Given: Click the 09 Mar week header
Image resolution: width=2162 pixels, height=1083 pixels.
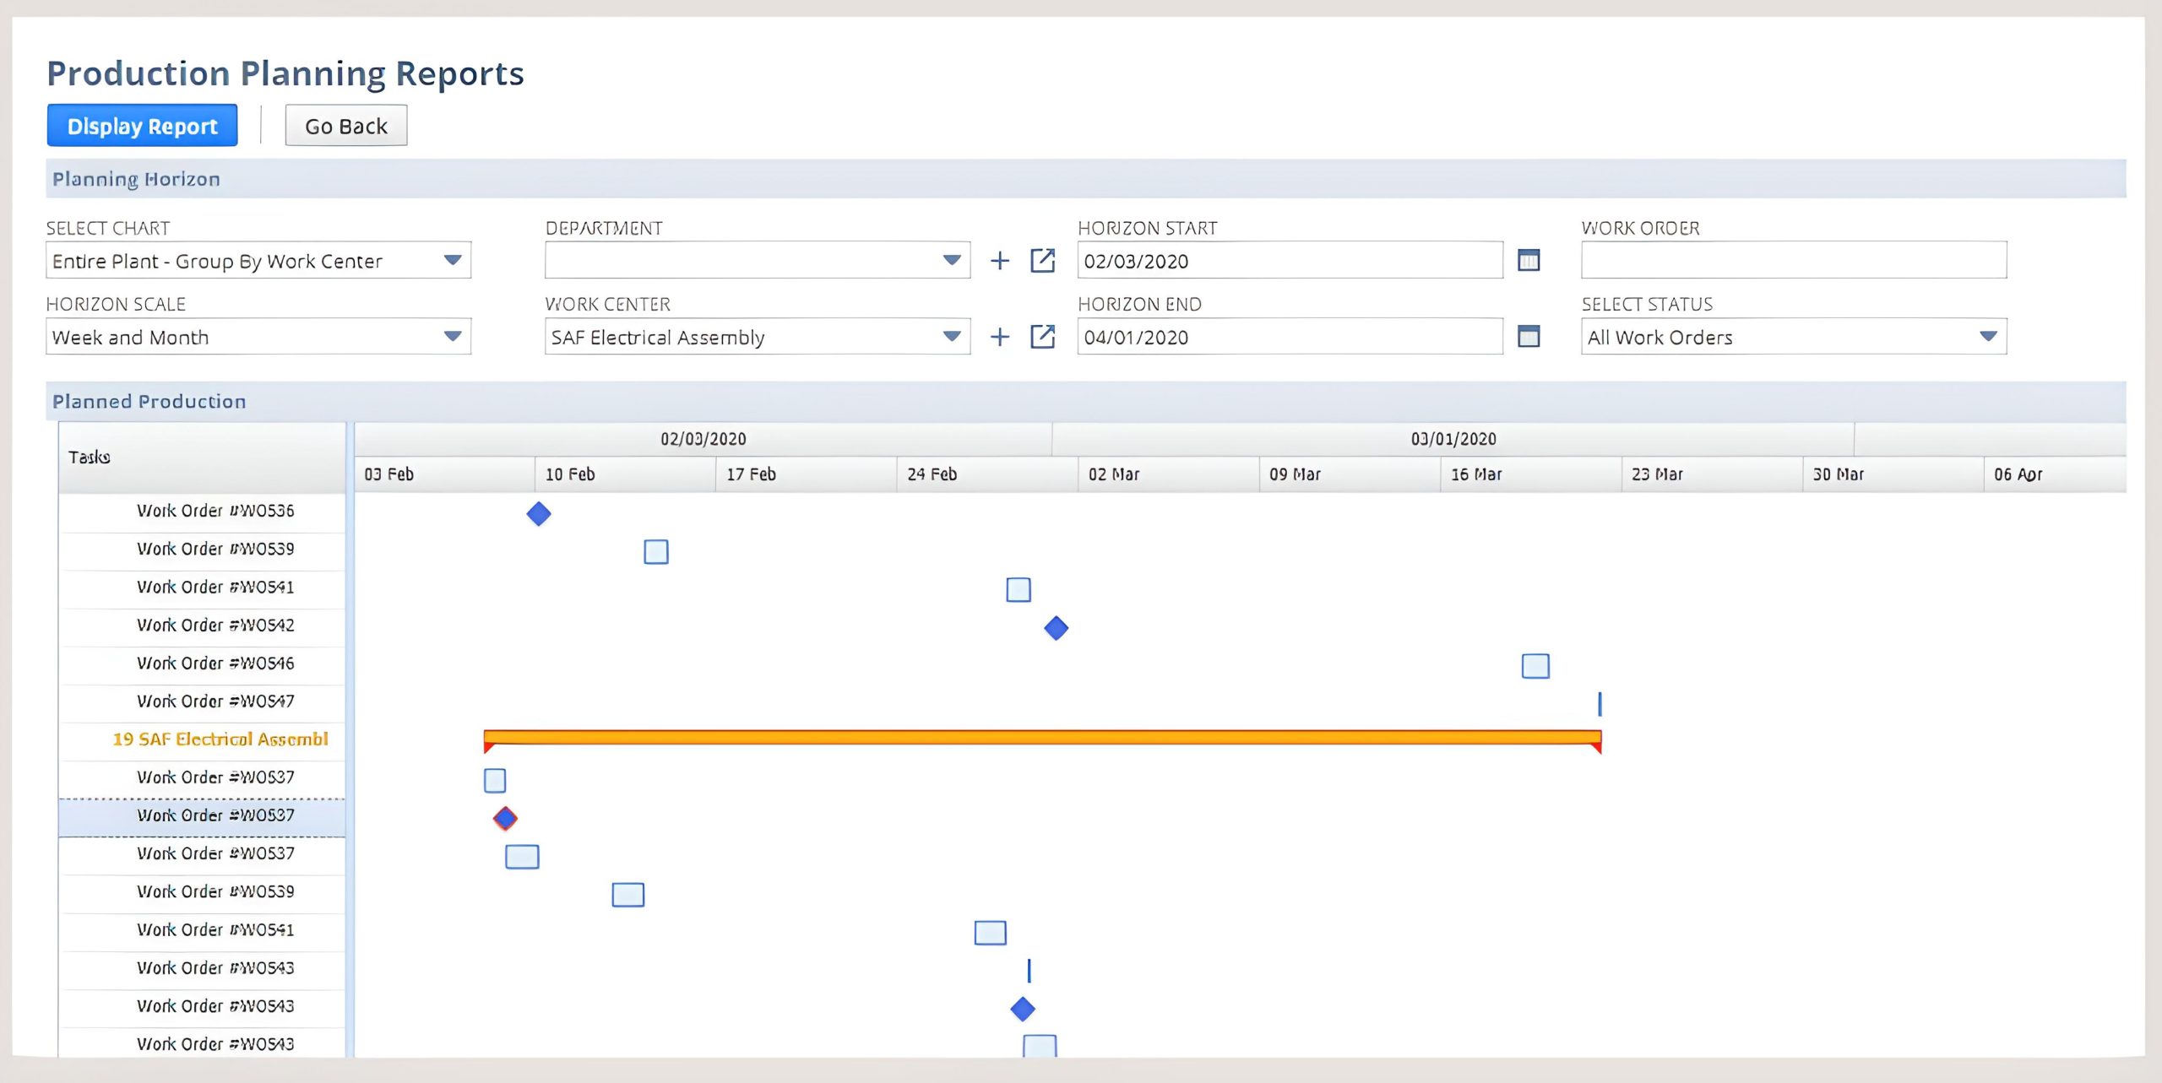Looking at the screenshot, I should coord(1350,474).
